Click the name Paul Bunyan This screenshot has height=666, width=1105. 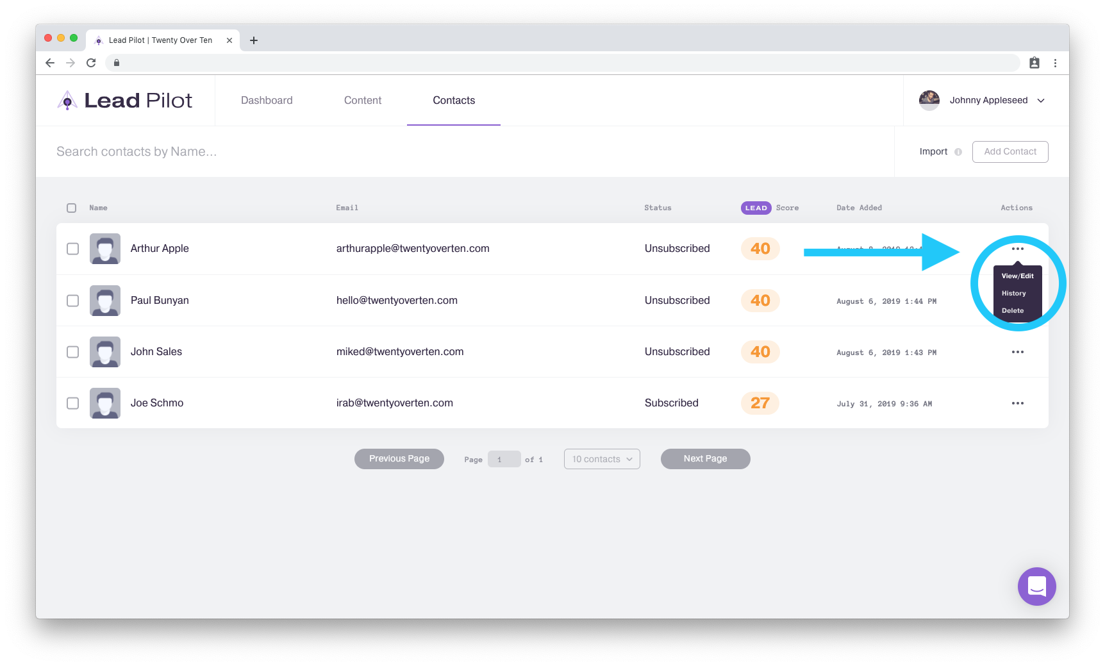click(160, 301)
